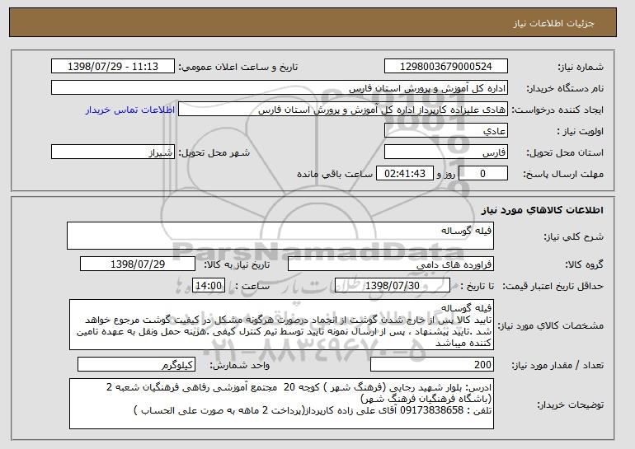The height and width of the screenshot is (449, 635).
Task: Click the label مهلت ارسال پاسخ
Action: (563, 174)
